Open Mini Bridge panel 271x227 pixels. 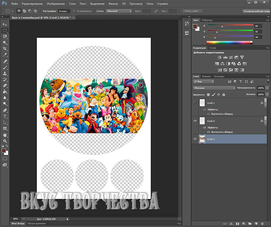18,223
